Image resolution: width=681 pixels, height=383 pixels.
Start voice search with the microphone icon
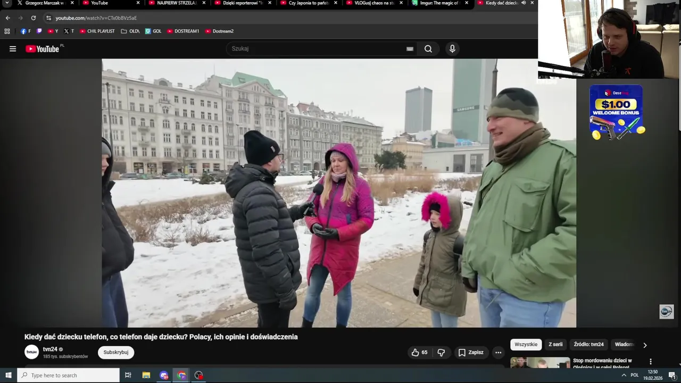452,49
